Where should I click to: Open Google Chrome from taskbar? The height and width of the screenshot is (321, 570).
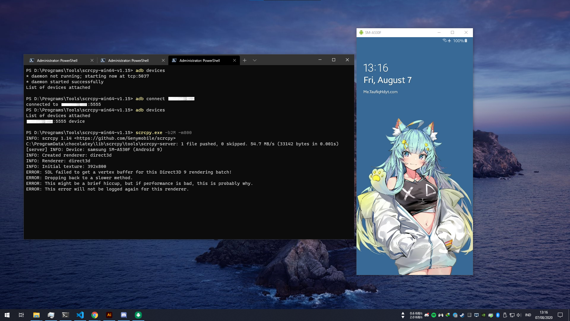pyautogui.click(x=95, y=315)
